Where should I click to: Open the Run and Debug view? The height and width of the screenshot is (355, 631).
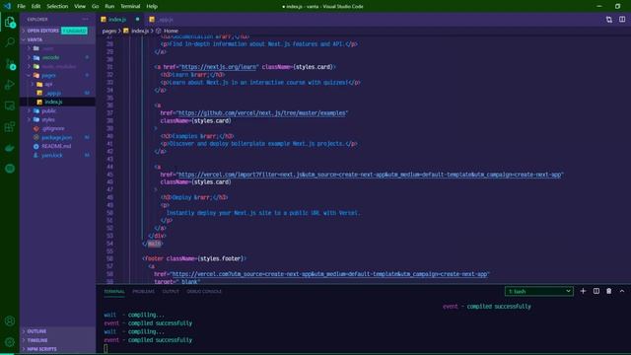pos(10,85)
